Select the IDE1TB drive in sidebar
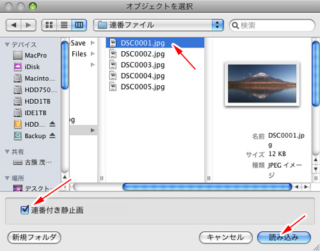320x251 pixels. coord(30,113)
